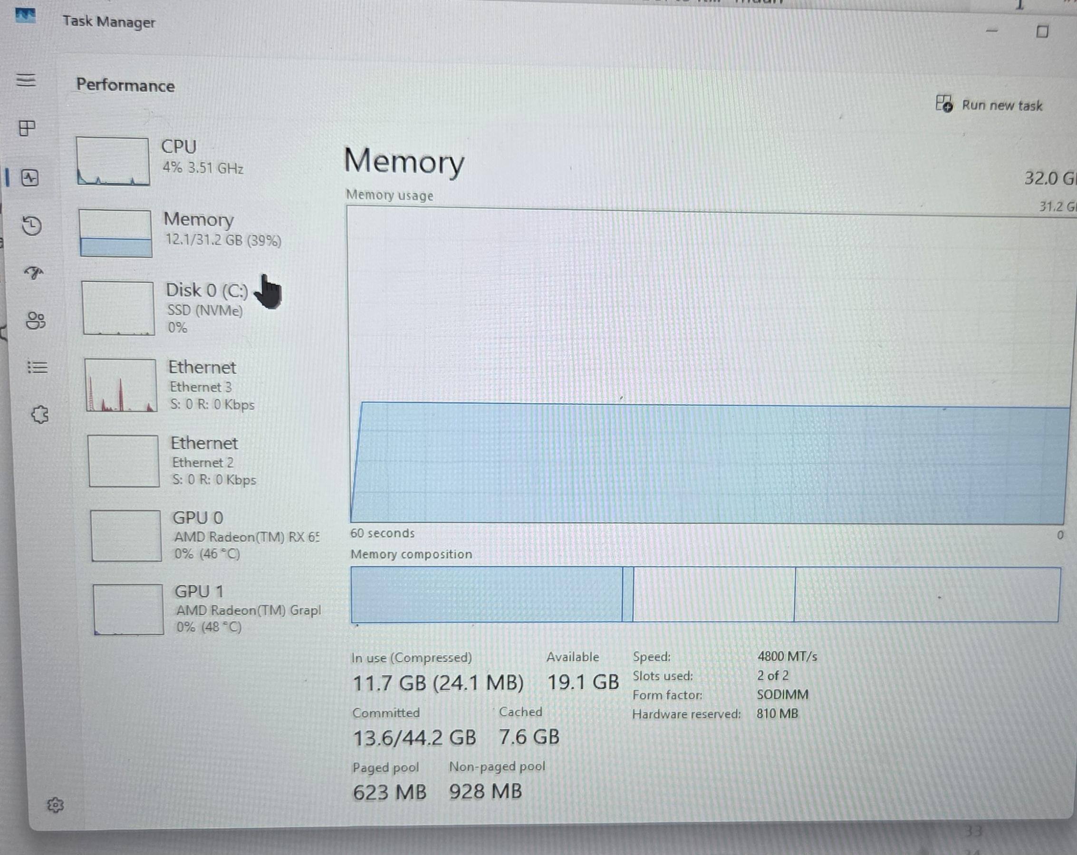The width and height of the screenshot is (1077, 855).
Task: Open Task Manager settings gear
Action: [x=56, y=805]
